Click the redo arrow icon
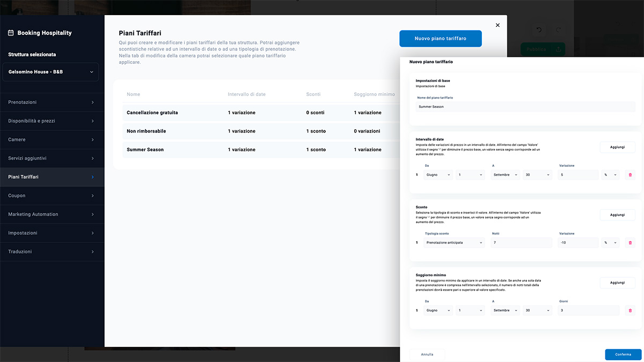Screen dimensions: 644x362 point(558,30)
